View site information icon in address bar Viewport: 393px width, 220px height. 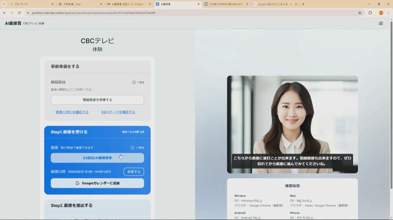tap(28, 13)
